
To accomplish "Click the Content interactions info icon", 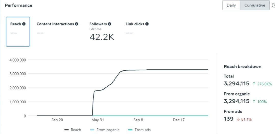I will pyautogui.click(x=77, y=24).
